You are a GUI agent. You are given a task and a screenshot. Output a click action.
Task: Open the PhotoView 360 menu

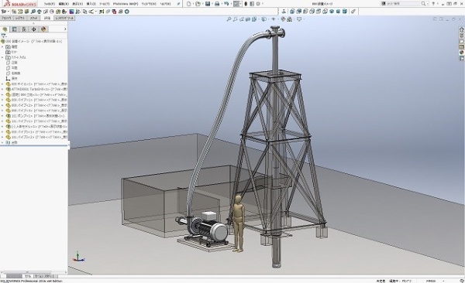tap(126, 4)
